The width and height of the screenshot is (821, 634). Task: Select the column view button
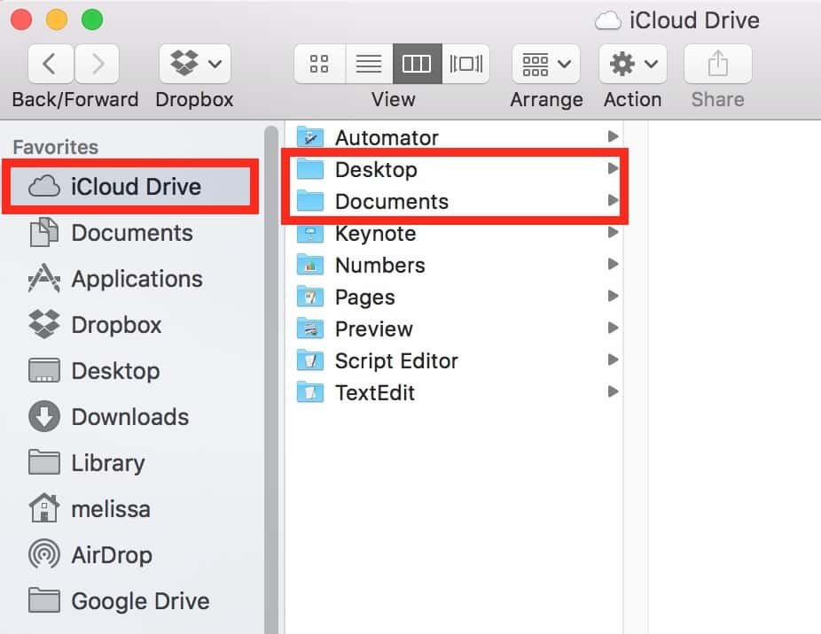tap(417, 64)
